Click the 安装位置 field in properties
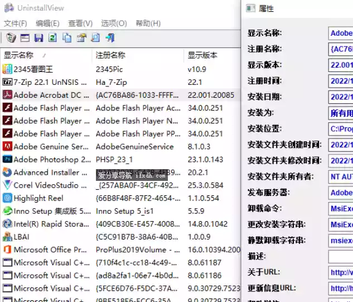 click(x=341, y=129)
